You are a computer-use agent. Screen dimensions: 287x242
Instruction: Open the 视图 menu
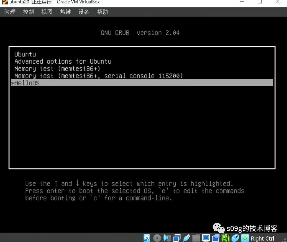47,12
